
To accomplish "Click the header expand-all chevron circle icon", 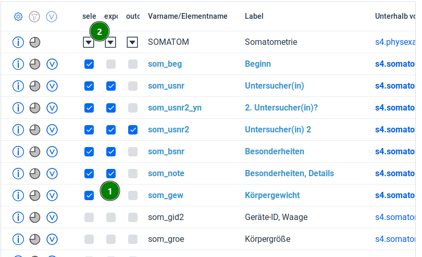I will coord(52,17).
